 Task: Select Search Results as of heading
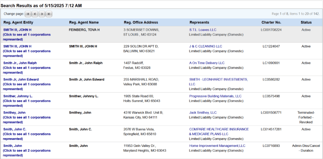(x=41, y=6)
